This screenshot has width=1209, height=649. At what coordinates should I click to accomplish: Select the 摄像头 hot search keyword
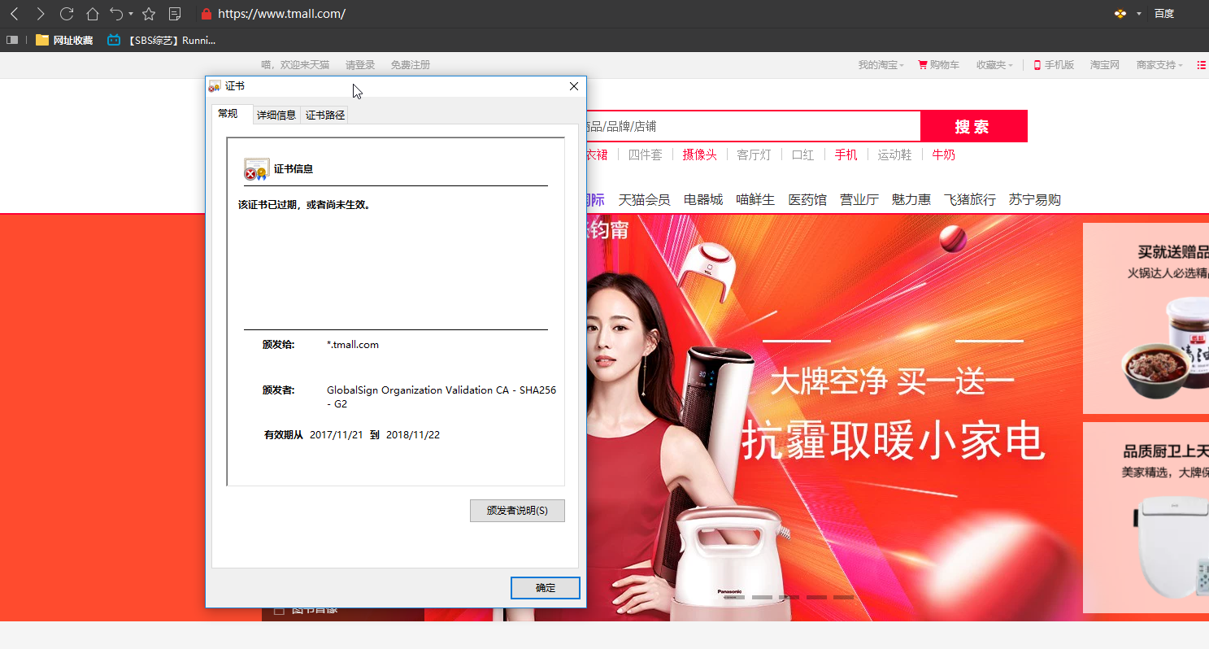pos(699,155)
